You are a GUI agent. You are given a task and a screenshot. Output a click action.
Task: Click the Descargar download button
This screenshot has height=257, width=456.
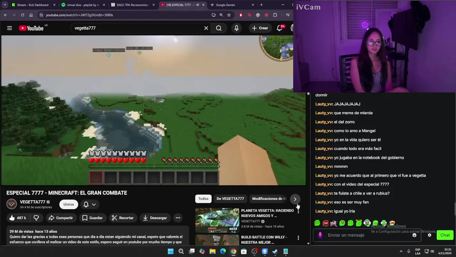(155, 218)
